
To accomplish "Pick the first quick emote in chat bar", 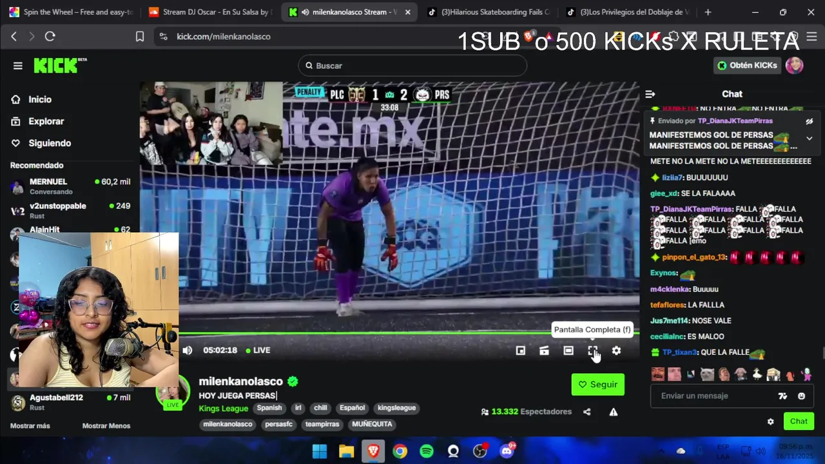I will coord(657,374).
